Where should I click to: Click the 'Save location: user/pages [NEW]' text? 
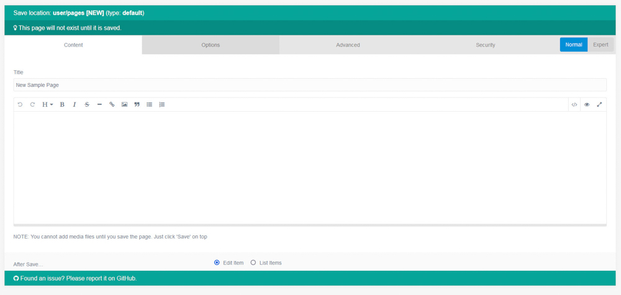click(x=58, y=13)
